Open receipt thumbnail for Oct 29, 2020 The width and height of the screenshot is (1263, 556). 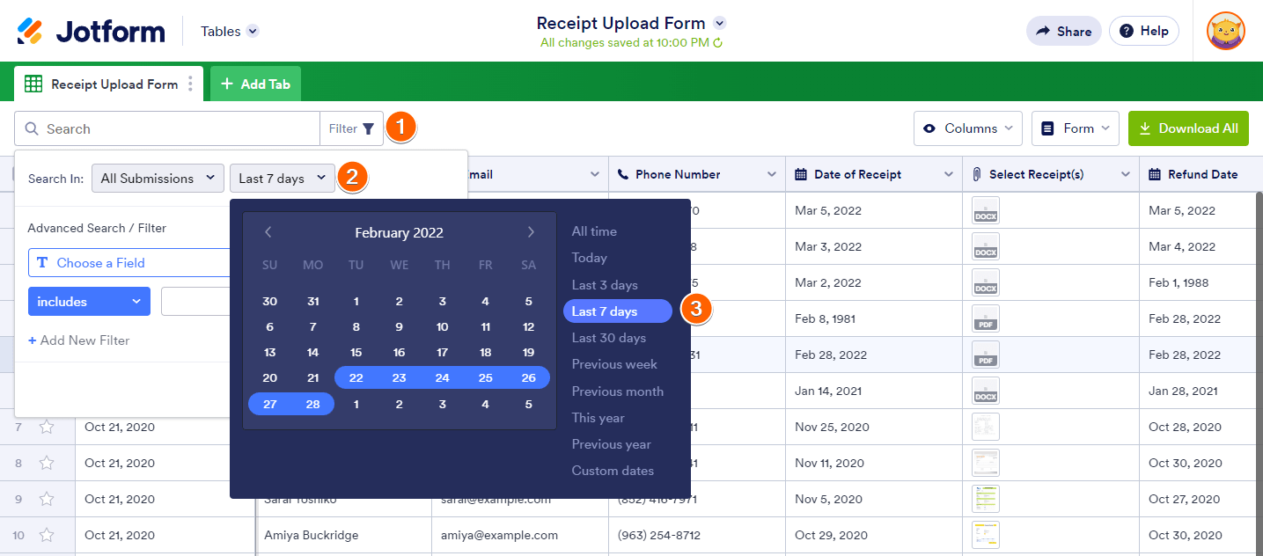(986, 535)
